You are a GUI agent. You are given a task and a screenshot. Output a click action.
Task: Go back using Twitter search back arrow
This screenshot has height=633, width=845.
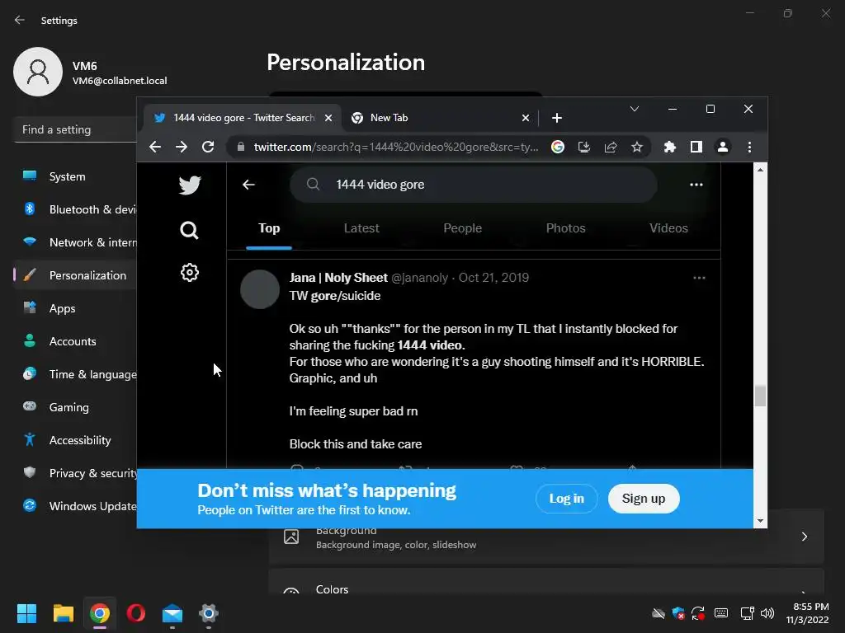point(248,185)
